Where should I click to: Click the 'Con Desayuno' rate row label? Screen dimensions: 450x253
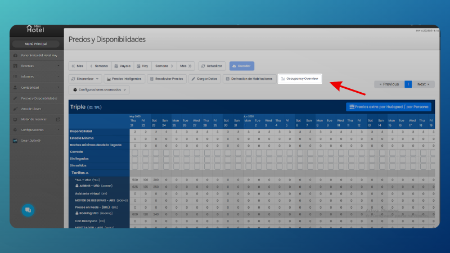pyautogui.click(x=90, y=221)
